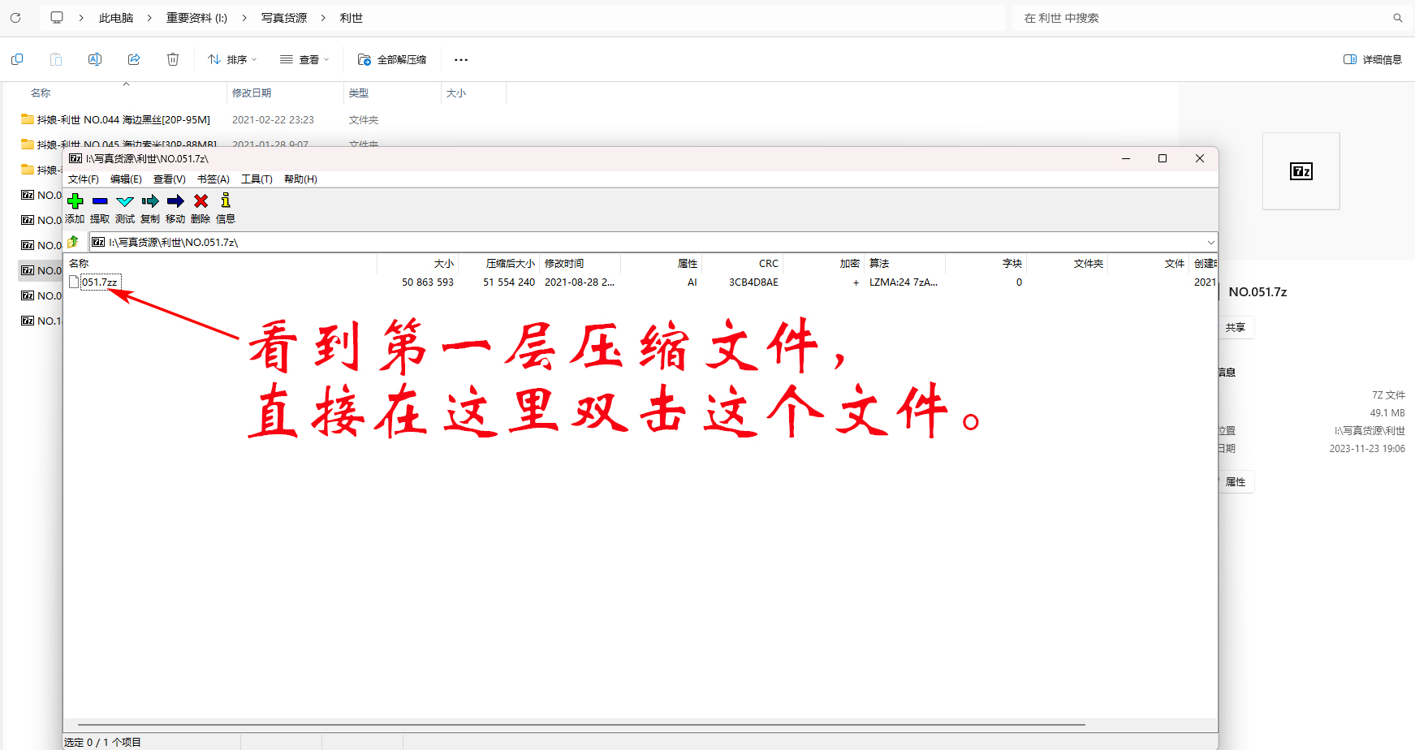Open the 排序 (Sort) dropdown

point(231,58)
